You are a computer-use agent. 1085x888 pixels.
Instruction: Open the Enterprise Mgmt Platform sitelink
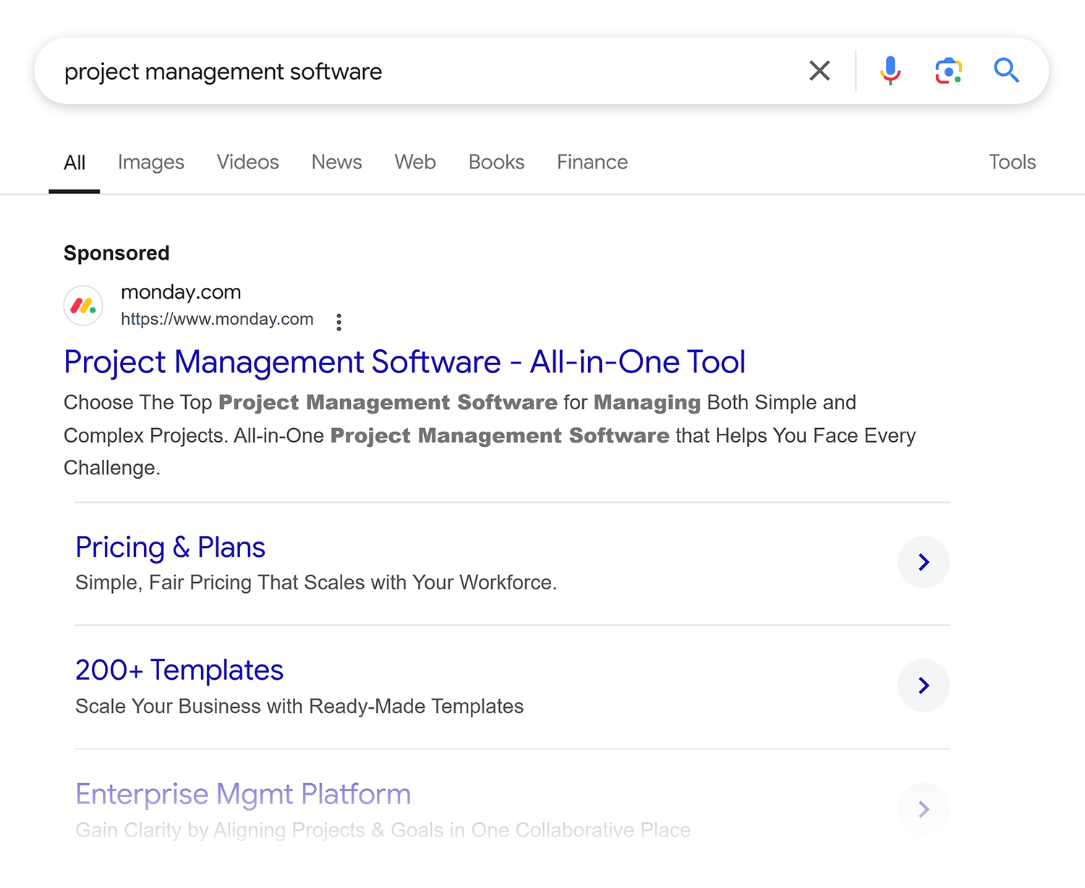[x=243, y=794]
